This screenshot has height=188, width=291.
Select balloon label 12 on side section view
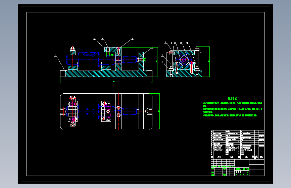coord(187,43)
